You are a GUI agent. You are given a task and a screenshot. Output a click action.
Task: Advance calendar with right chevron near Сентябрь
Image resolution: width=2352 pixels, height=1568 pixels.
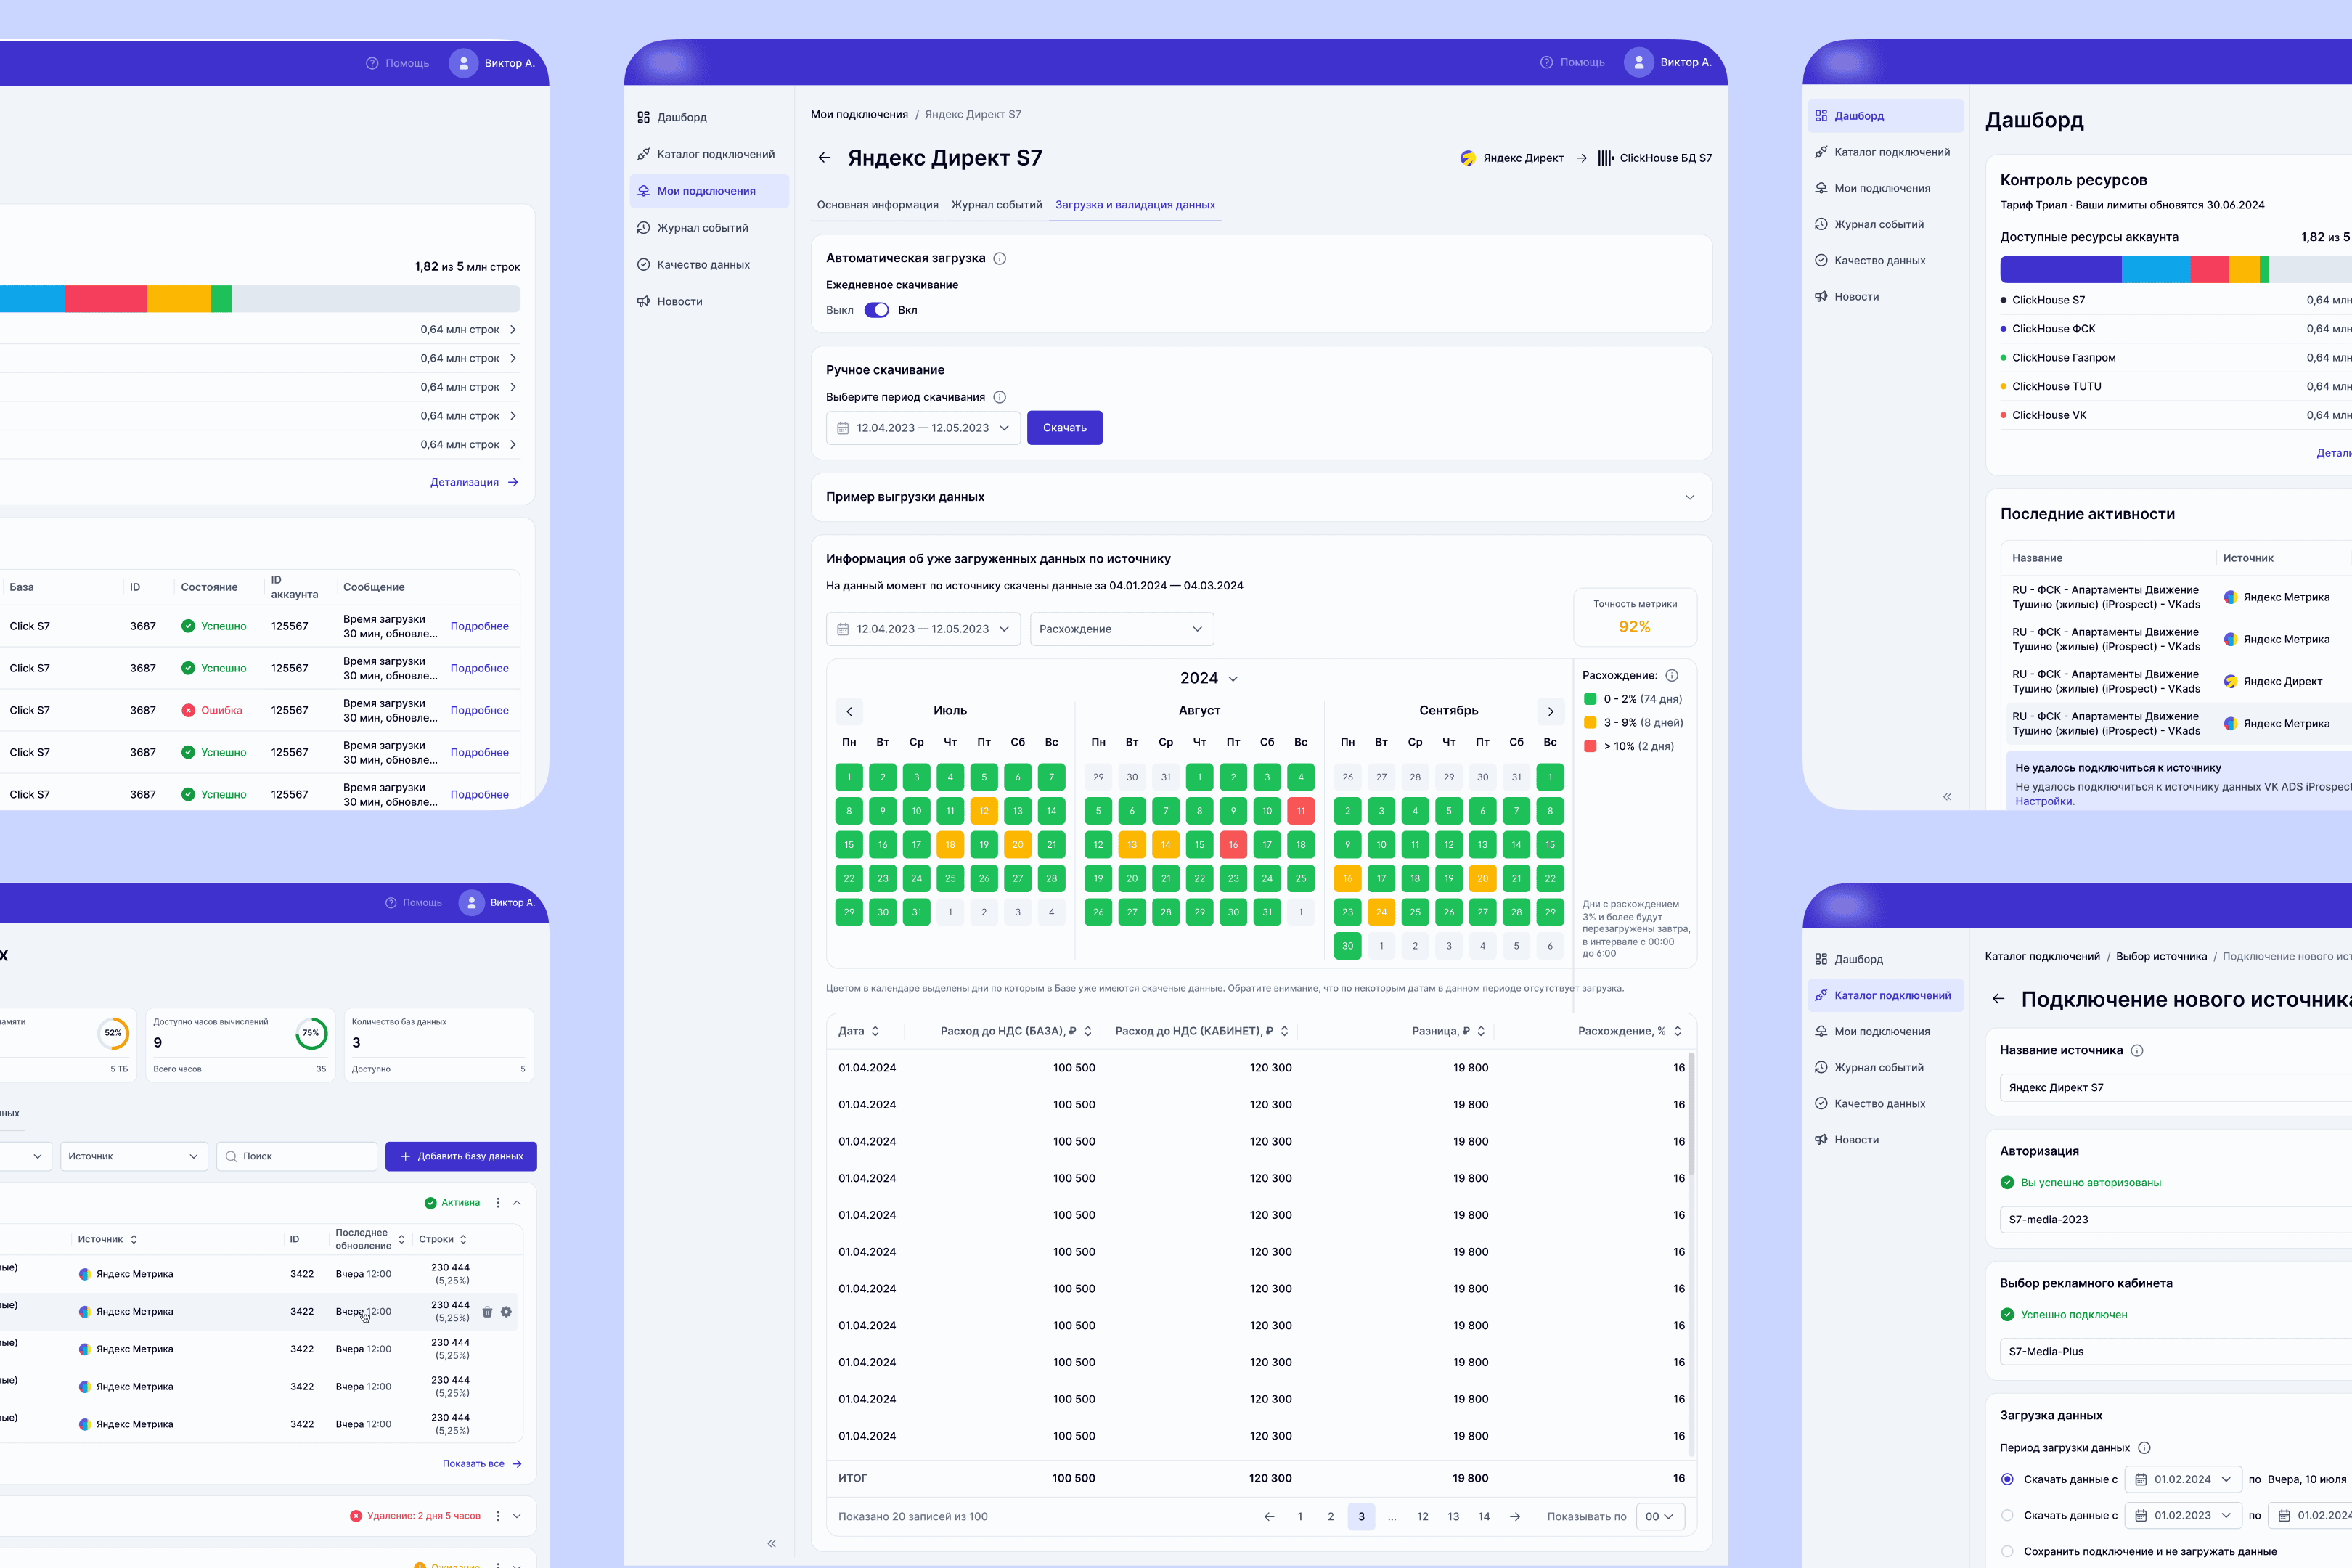click(1550, 711)
